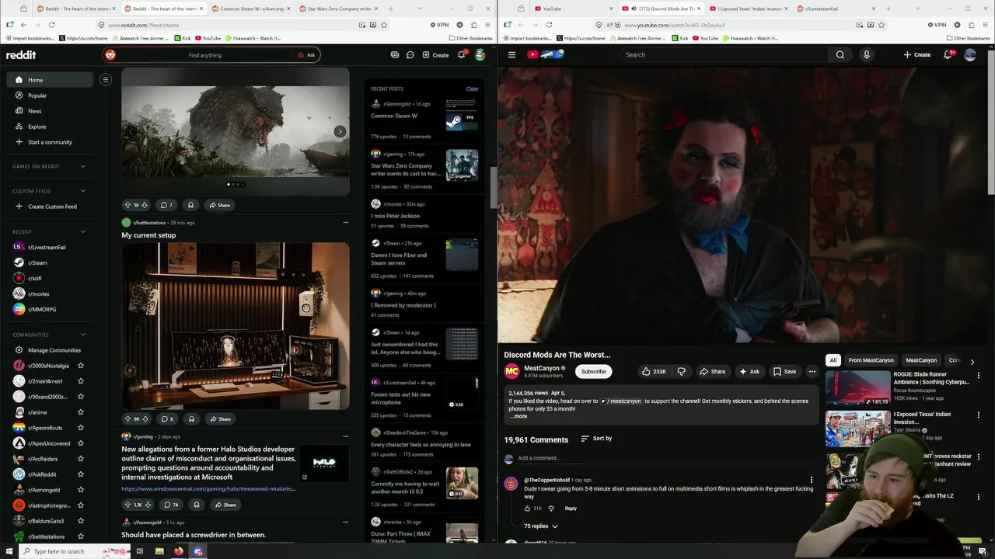Click dinosaur carousel page dots
995x559 pixels.
pyautogui.click(x=235, y=185)
